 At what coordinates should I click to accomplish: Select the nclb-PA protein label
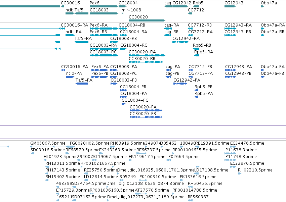point(74,73)
